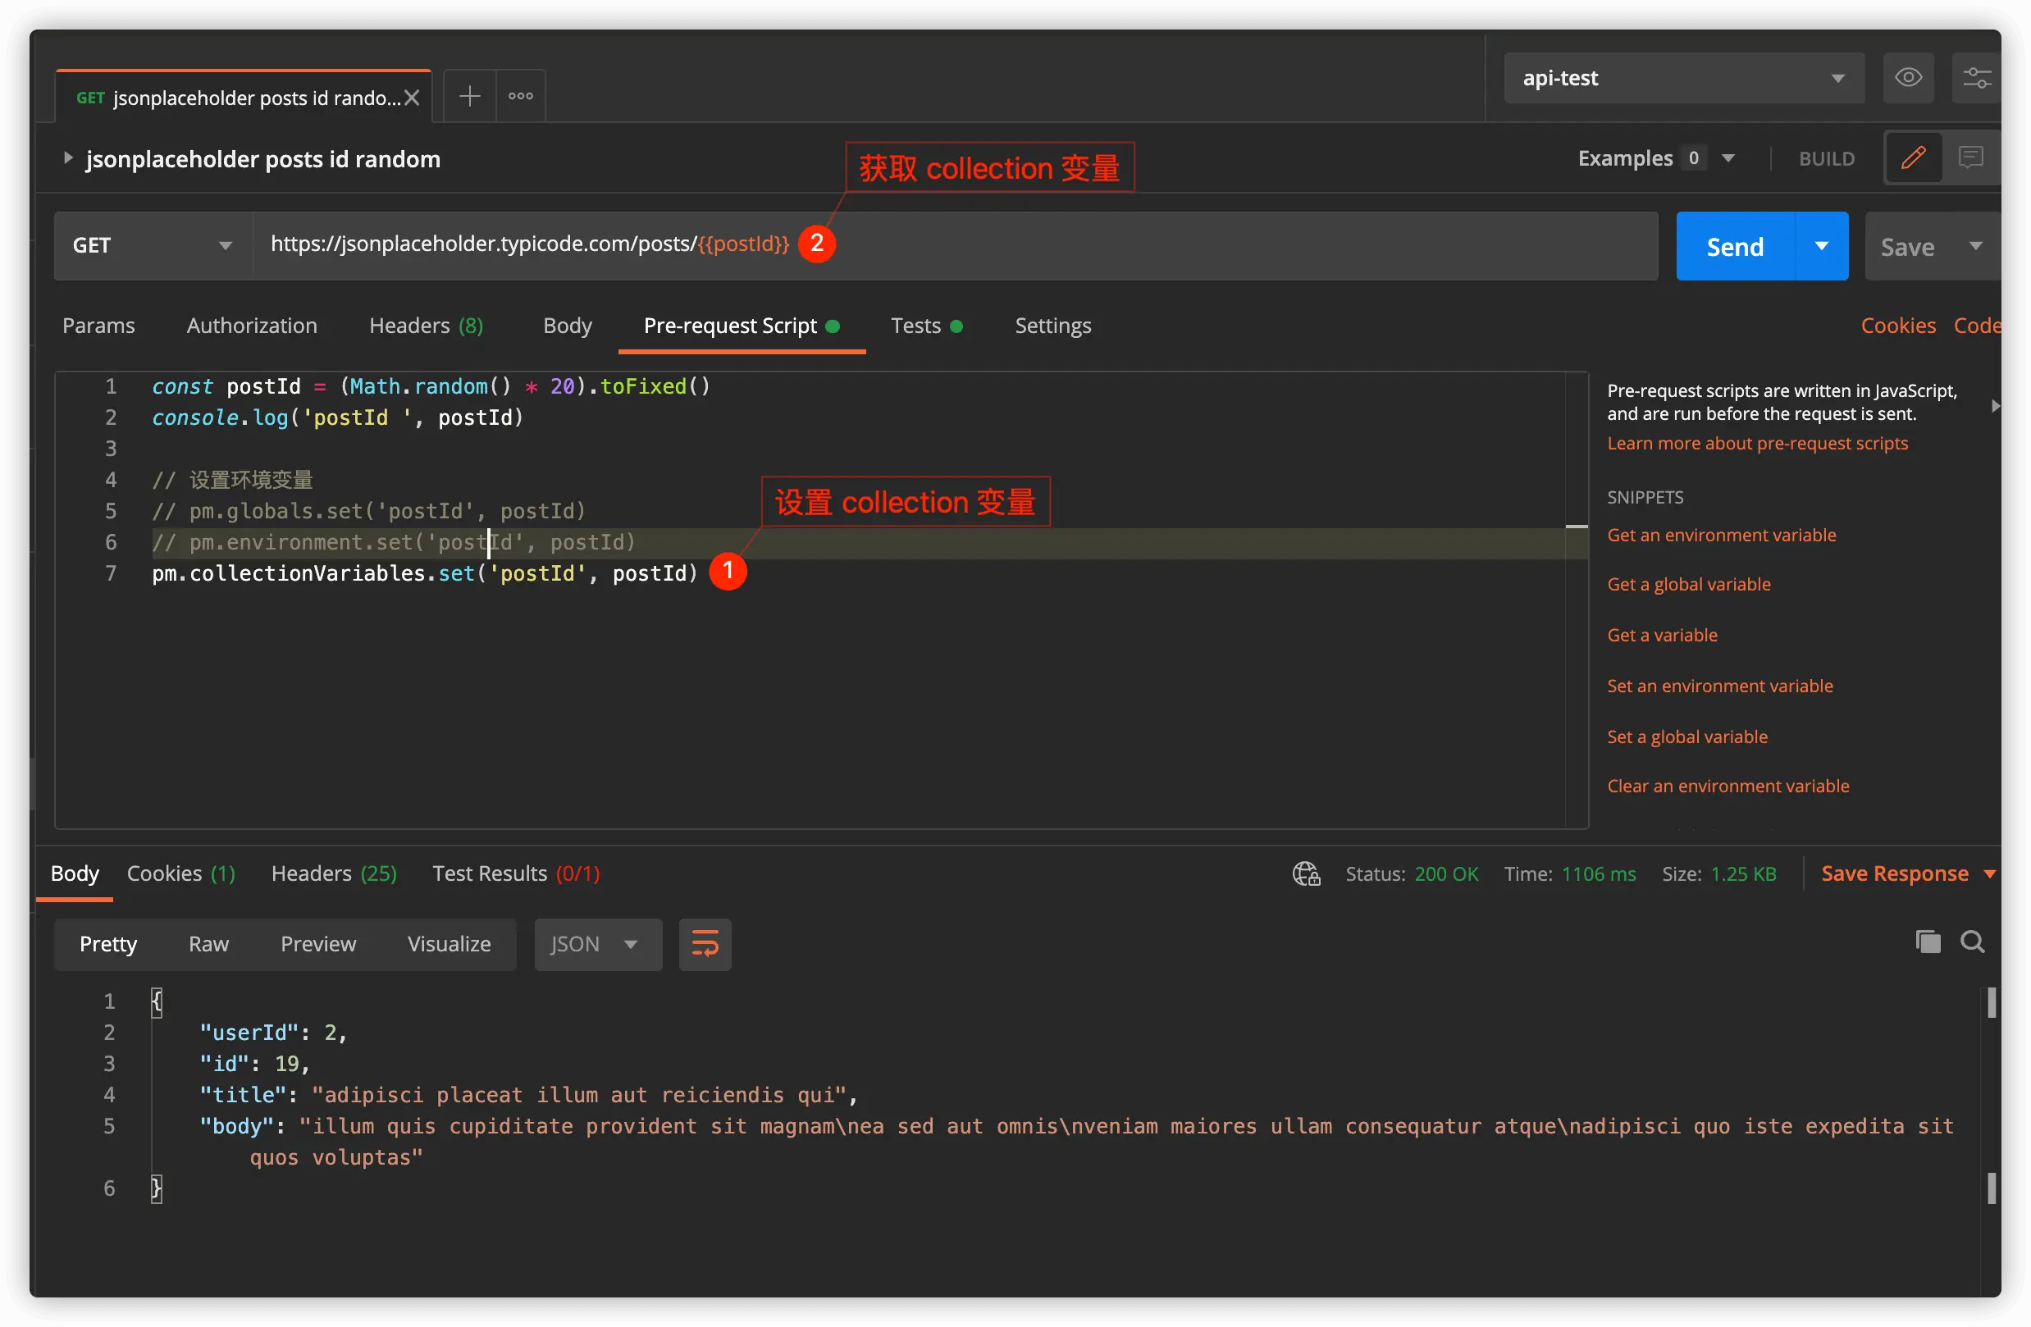Click Save Response
The image size is (2031, 1327).
pyautogui.click(x=1895, y=873)
